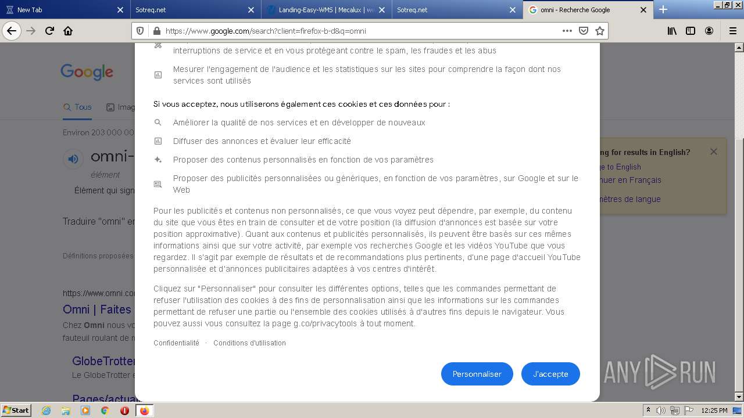Screen dimensions: 744x418
Task: Open the volume speaker tray icon
Action: 661,410
